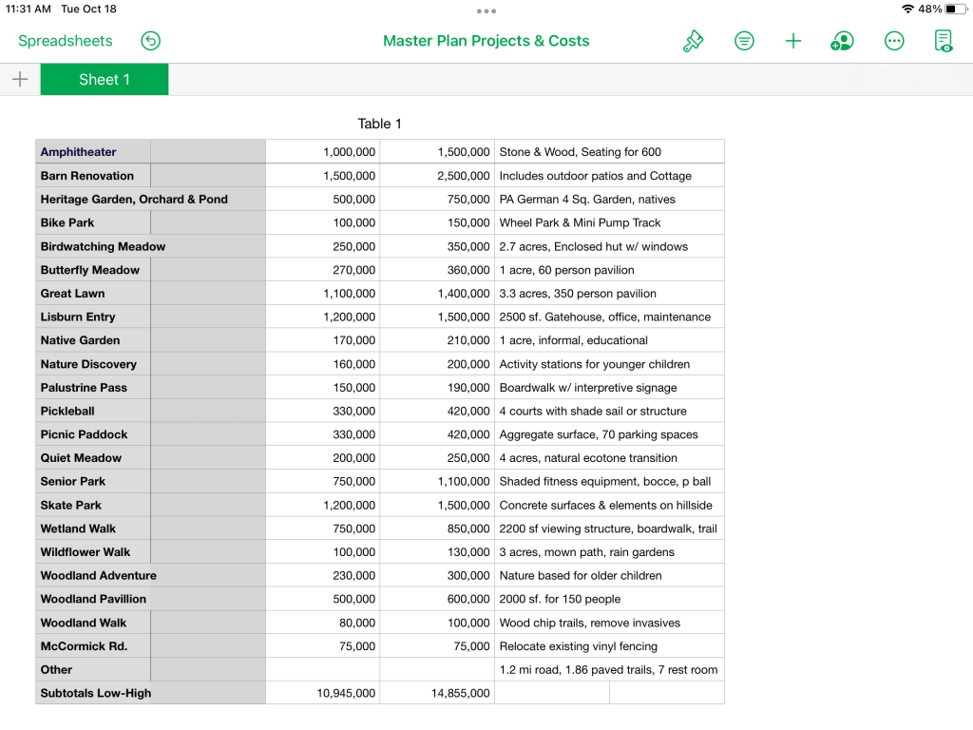Select the Amphitheater row header cell
Image resolution: width=973 pixels, height=730 pixels.
click(93, 152)
